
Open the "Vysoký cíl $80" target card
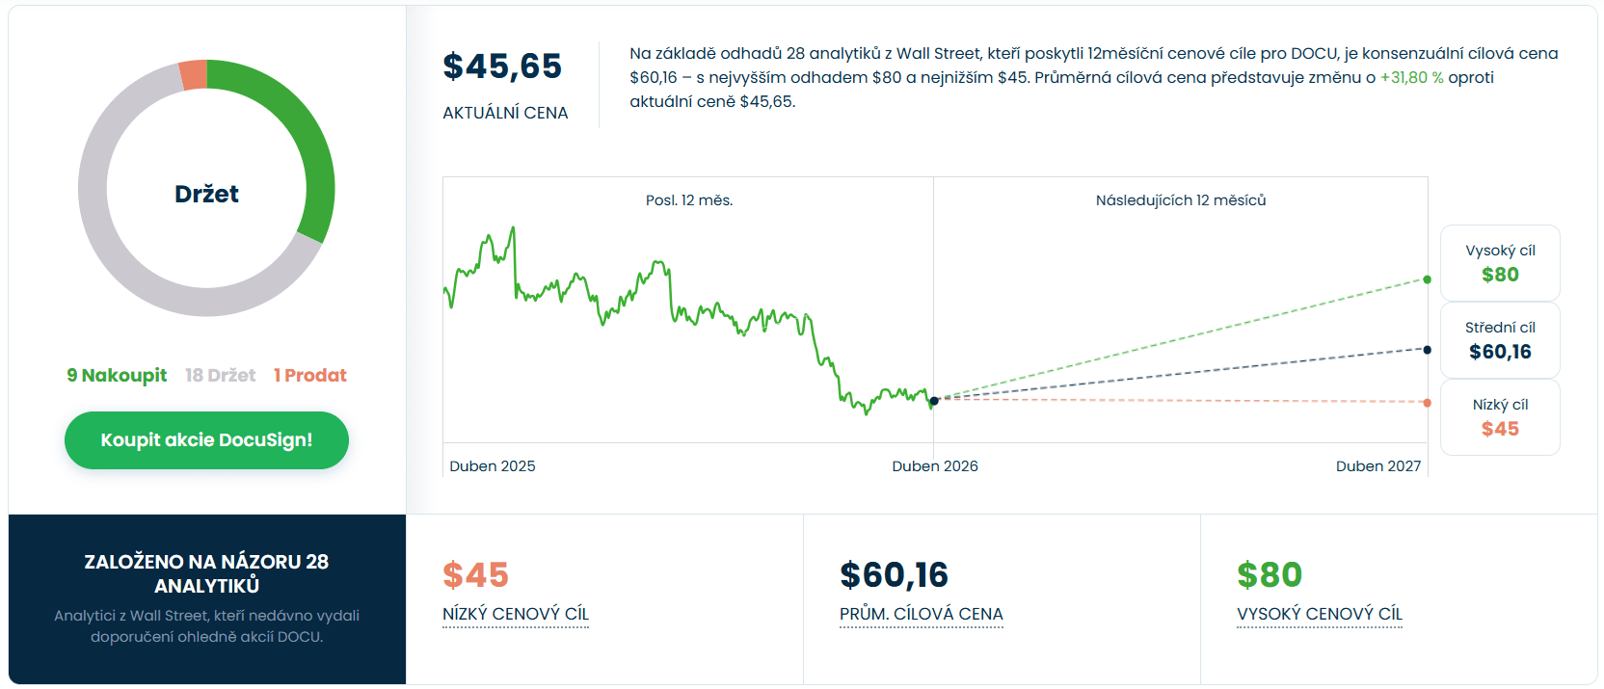pyautogui.click(x=1500, y=263)
